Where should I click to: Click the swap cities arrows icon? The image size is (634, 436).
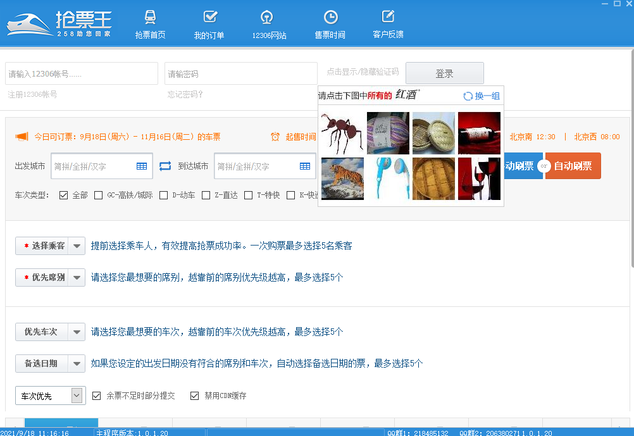[x=165, y=166]
